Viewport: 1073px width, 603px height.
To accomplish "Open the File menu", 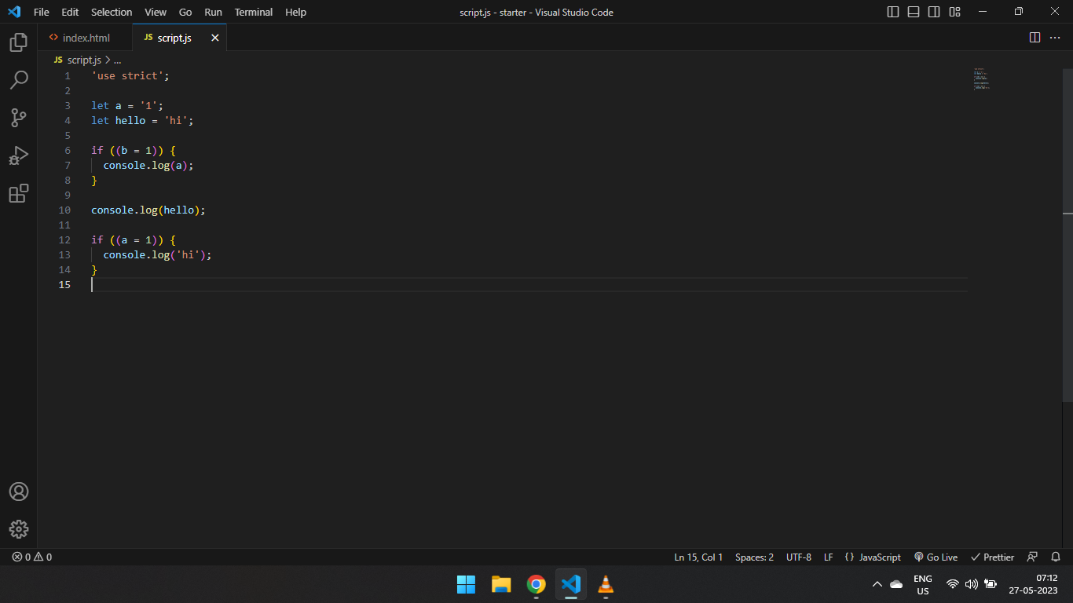I will [x=42, y=12].
